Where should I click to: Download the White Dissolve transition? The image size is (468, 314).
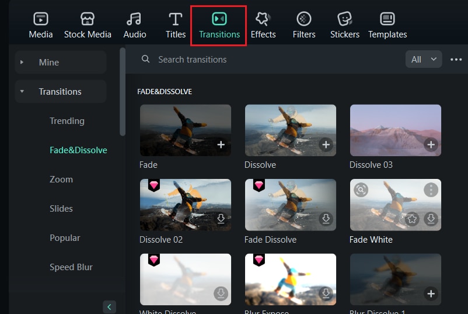click(x=221, y=294)
